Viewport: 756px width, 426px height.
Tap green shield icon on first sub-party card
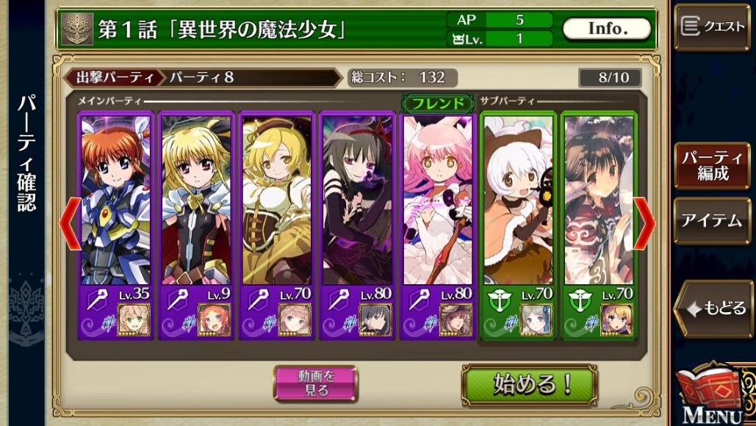coord(499,300)
